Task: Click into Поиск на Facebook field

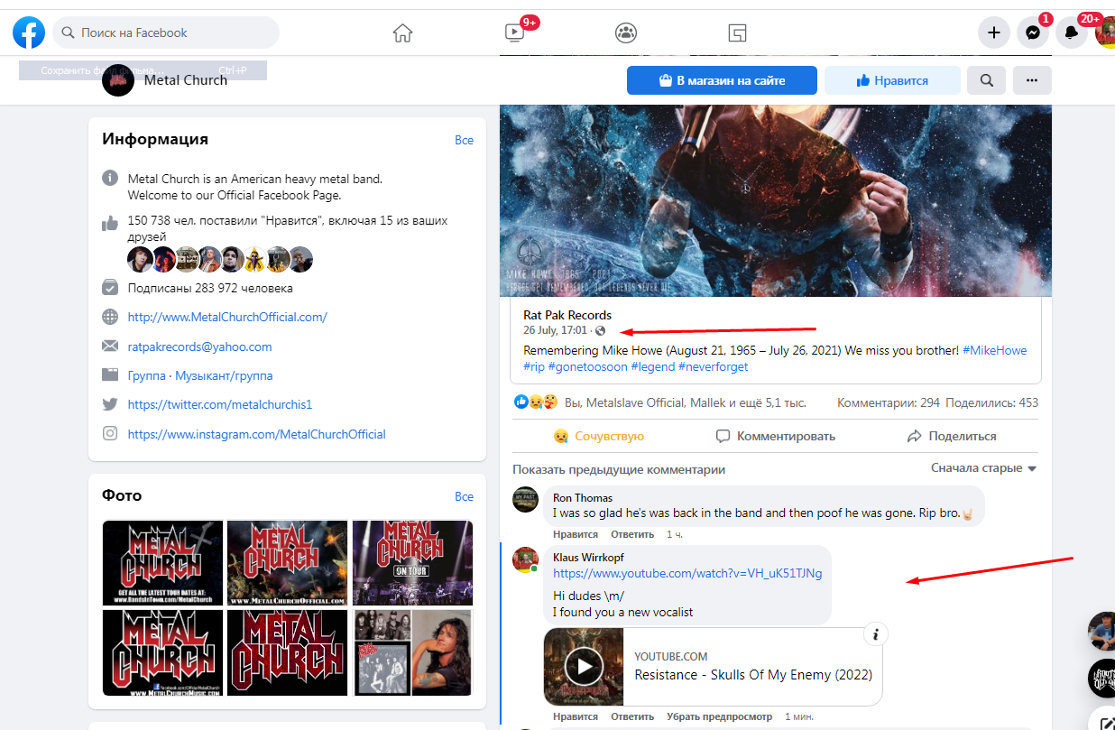Action: [x=166, y=32]
